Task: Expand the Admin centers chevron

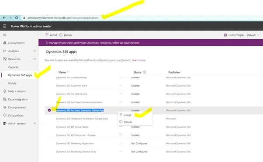Action: coord(35,123)
